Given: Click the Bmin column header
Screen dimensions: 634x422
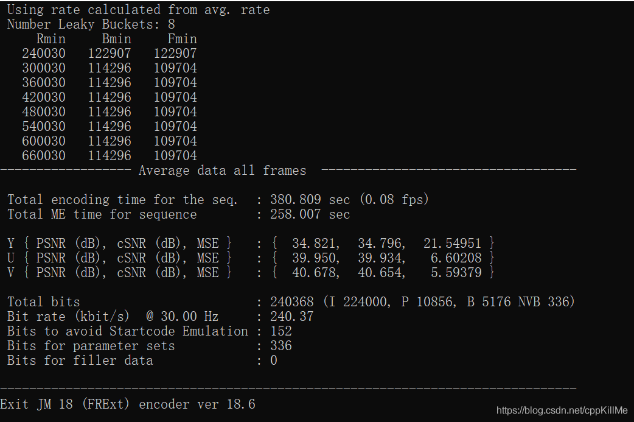Looking at the screenshot, I should pos(116,39).
